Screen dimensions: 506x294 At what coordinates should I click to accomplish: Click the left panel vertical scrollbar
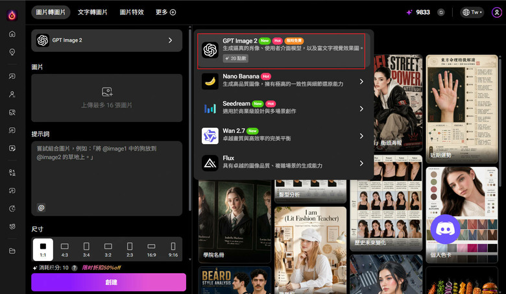pyautogui.click(x=189, y=119)
